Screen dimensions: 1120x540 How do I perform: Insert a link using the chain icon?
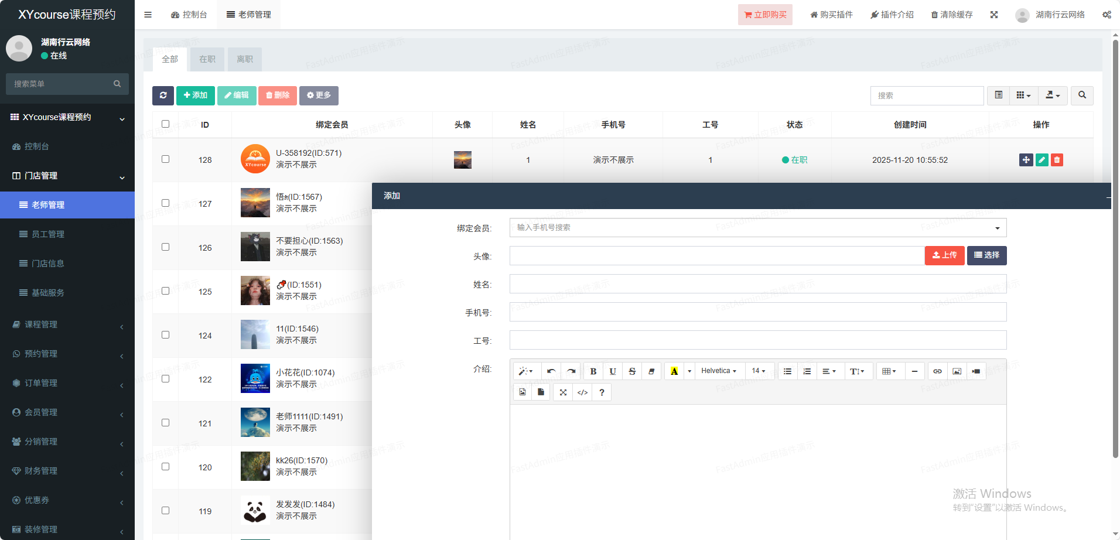[937, 371]
